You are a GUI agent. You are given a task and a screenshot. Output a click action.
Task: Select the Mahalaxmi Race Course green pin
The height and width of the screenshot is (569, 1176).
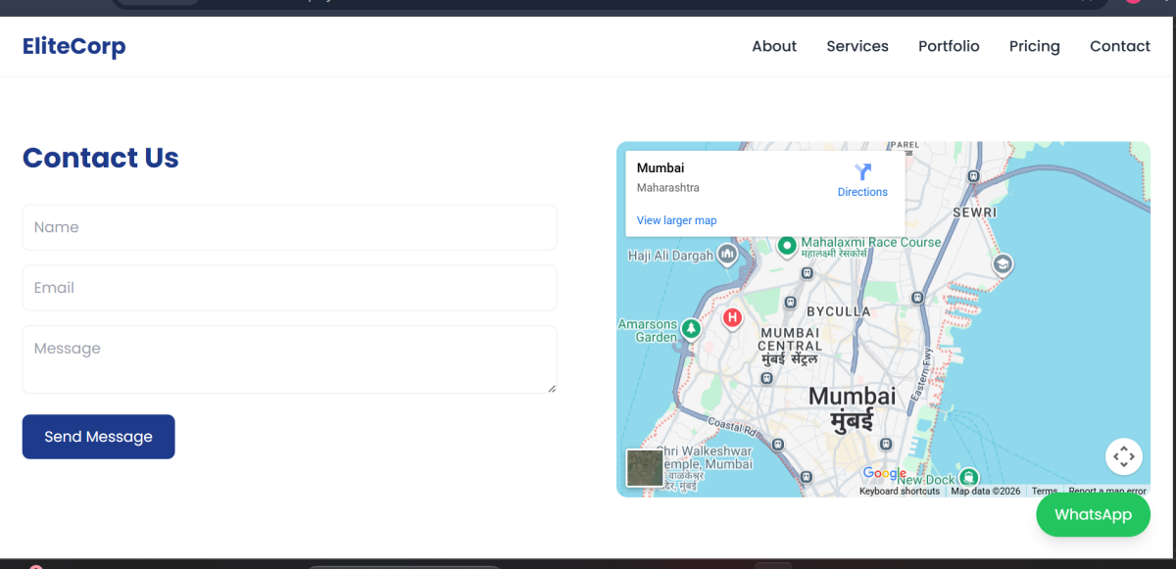click(786, 246)
